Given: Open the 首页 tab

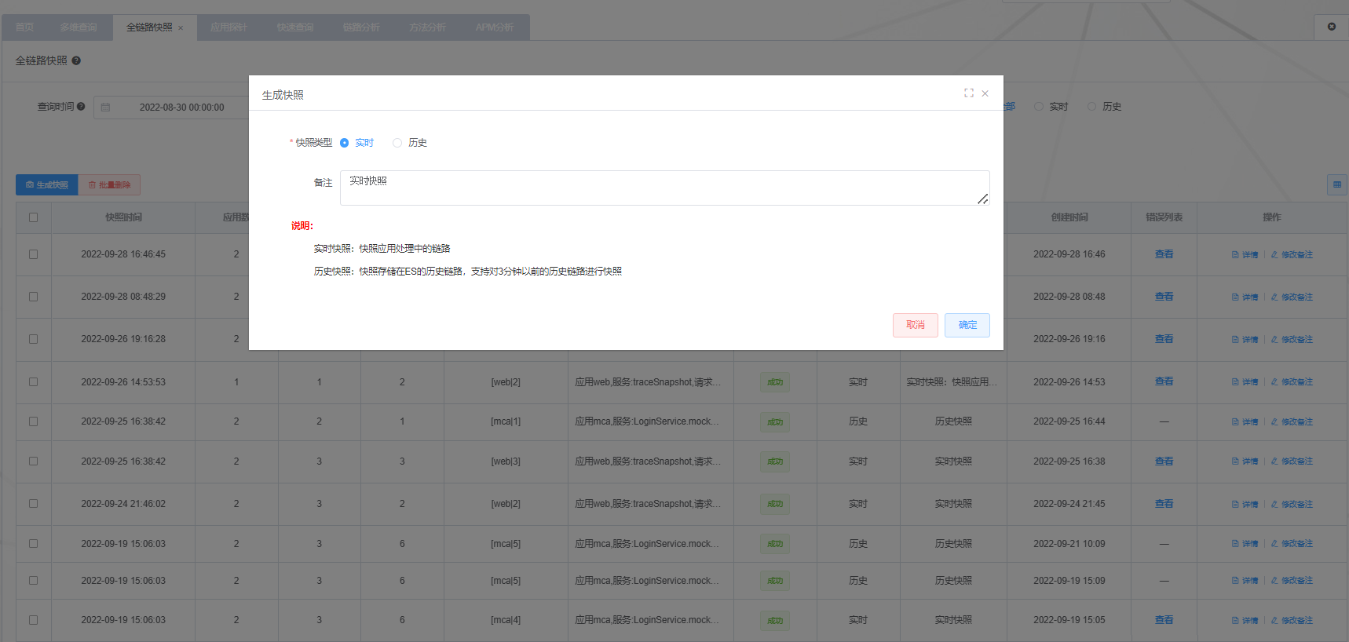Looking at the screenshot, I should tap(24, 27).
